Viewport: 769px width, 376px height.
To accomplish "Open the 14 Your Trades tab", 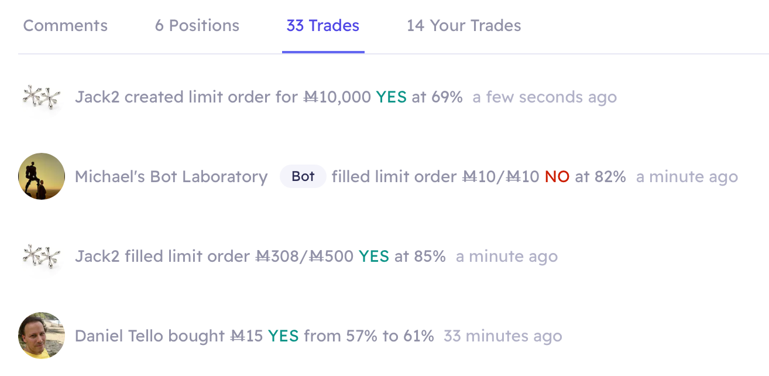I will [x=464, y=26].
